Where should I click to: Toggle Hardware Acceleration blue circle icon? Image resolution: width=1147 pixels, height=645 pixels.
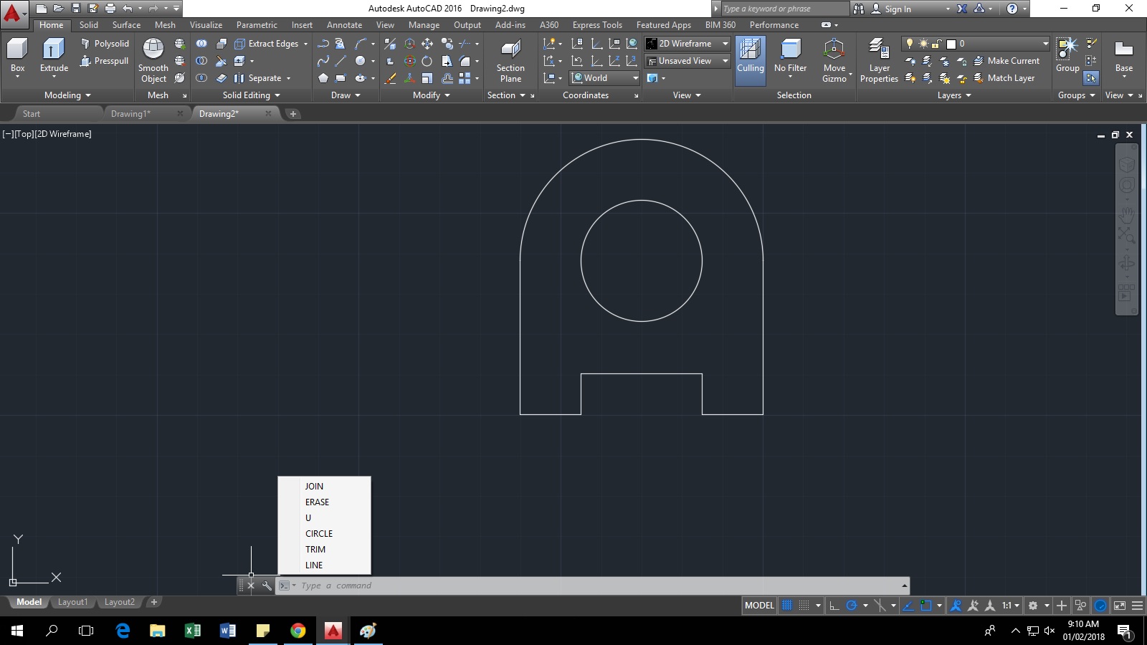pyautogui.click(x=1100, y=606)
